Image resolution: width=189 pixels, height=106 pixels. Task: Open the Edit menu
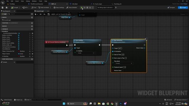[12, 1]
